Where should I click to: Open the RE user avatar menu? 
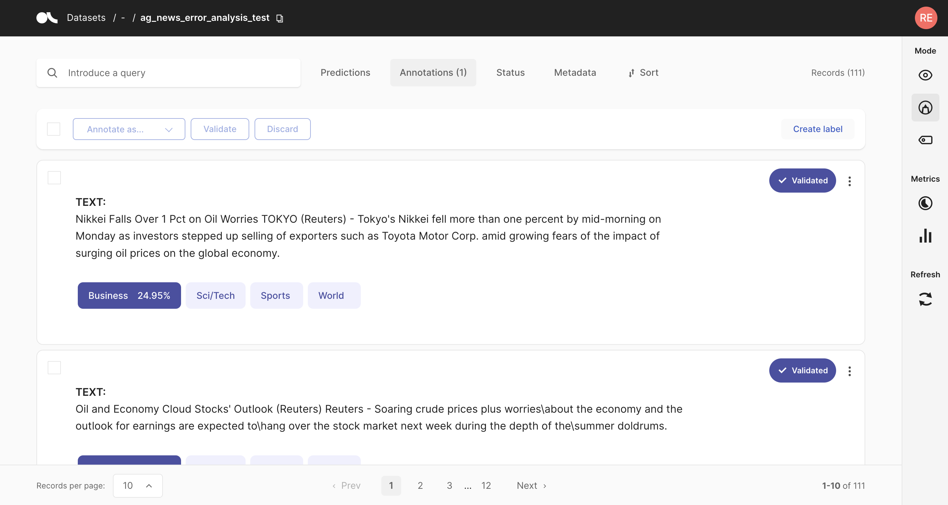pyautogui.click(x=925, y=18)
